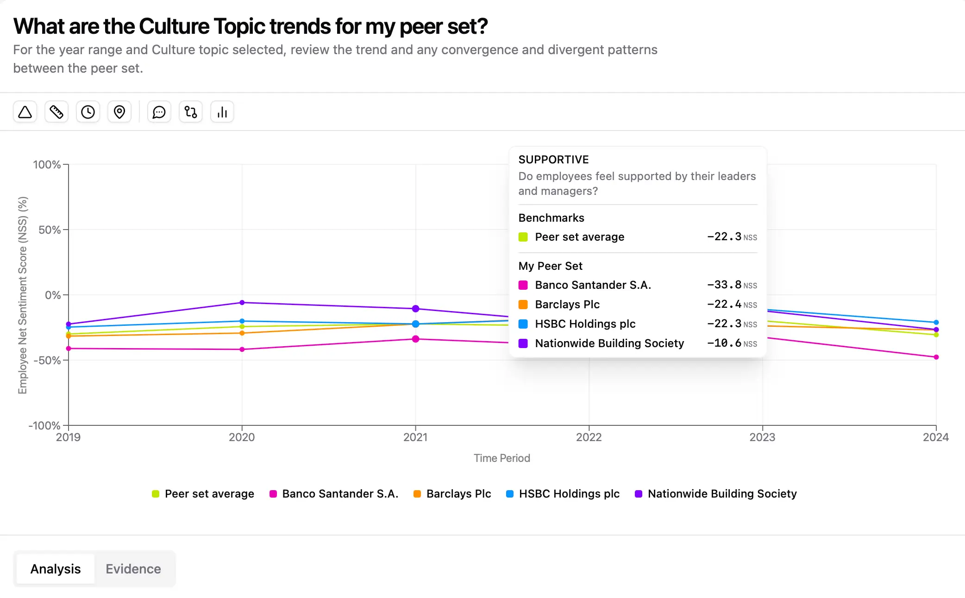Click the triangle icon in the toolbar

[25, 112]
